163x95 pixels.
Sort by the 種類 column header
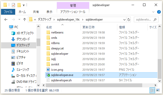click(122, 27)
